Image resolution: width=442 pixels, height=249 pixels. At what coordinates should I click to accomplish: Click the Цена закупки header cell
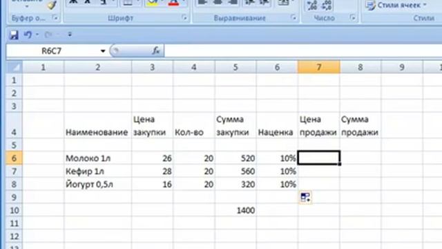coord(152,125)
